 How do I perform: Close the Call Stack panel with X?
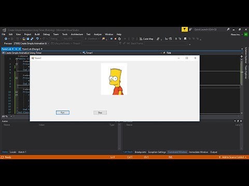(241, 121)
